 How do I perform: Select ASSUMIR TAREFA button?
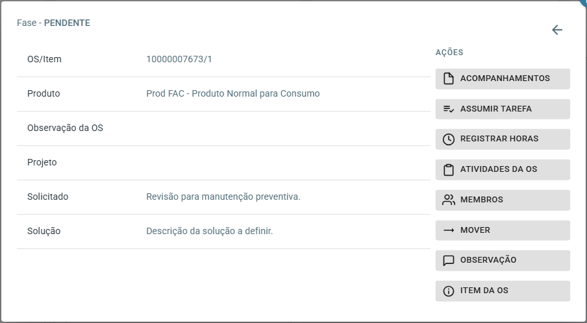pos(503,109)
